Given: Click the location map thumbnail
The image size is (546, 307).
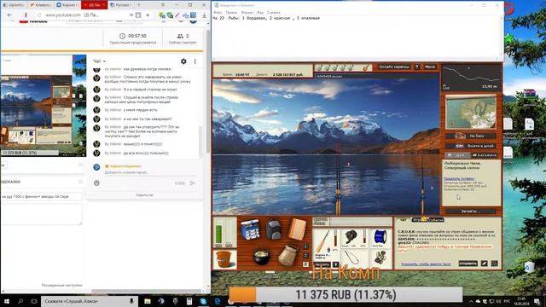Looking at the screenshot, I should 471,113.
